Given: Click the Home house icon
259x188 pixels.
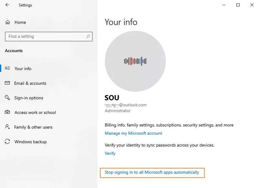Looking at the screenshot, I should click(7, 22).
